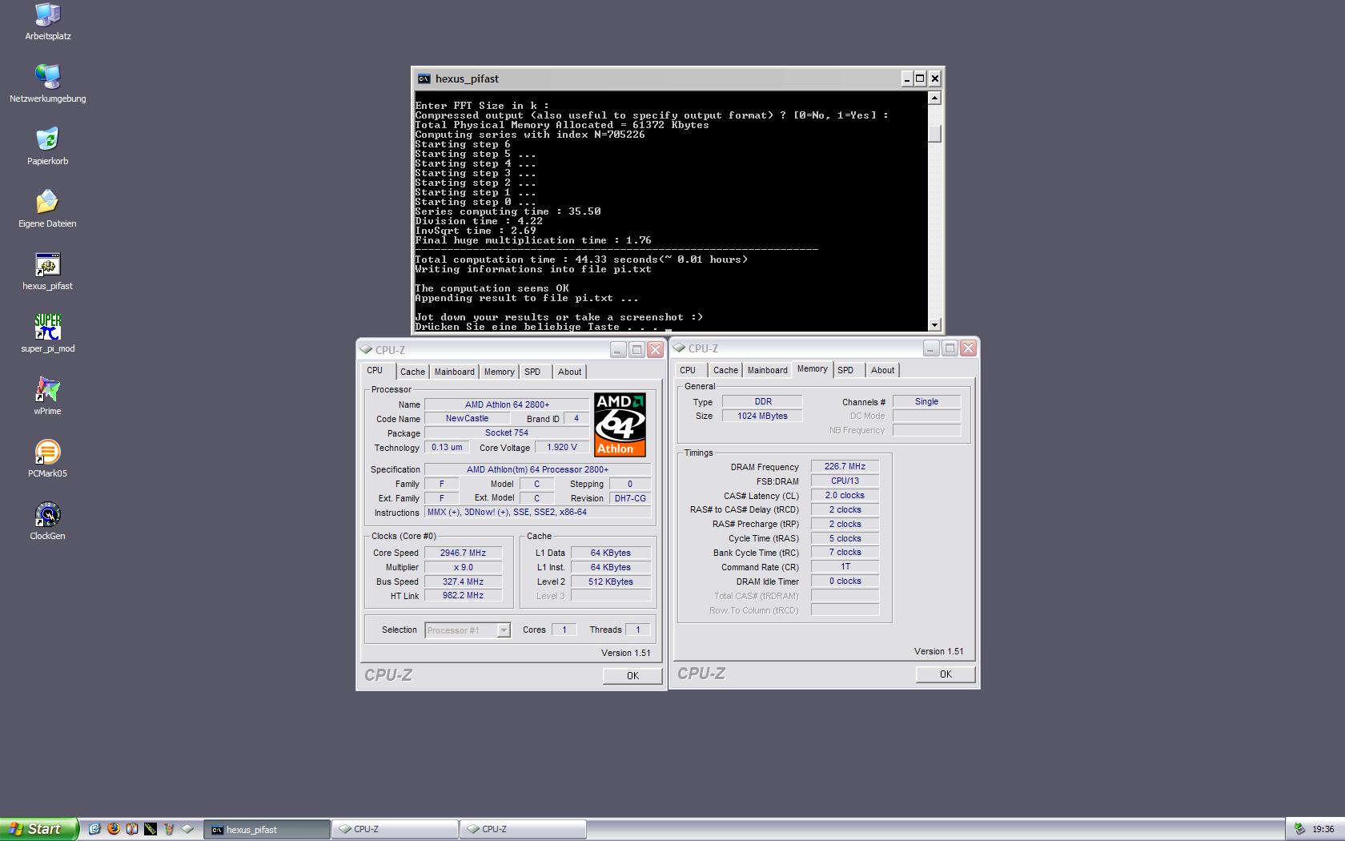The width and height of the screenshot is (1345, 841).
Task: Launch Firefox from the quick launch bar
Action: [x=113, y=829]
